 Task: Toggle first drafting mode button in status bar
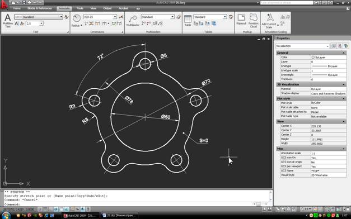[40, 209]
